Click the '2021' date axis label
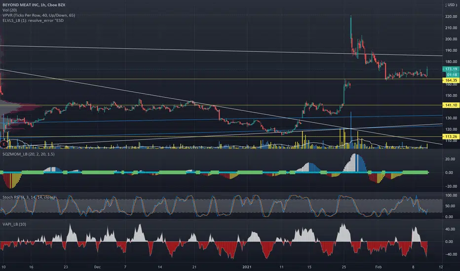 tap(247, 267)
